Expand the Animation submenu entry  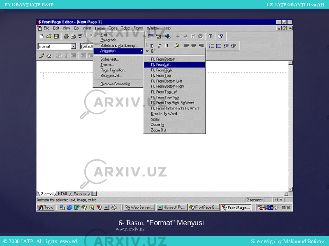tap(119, 51)
